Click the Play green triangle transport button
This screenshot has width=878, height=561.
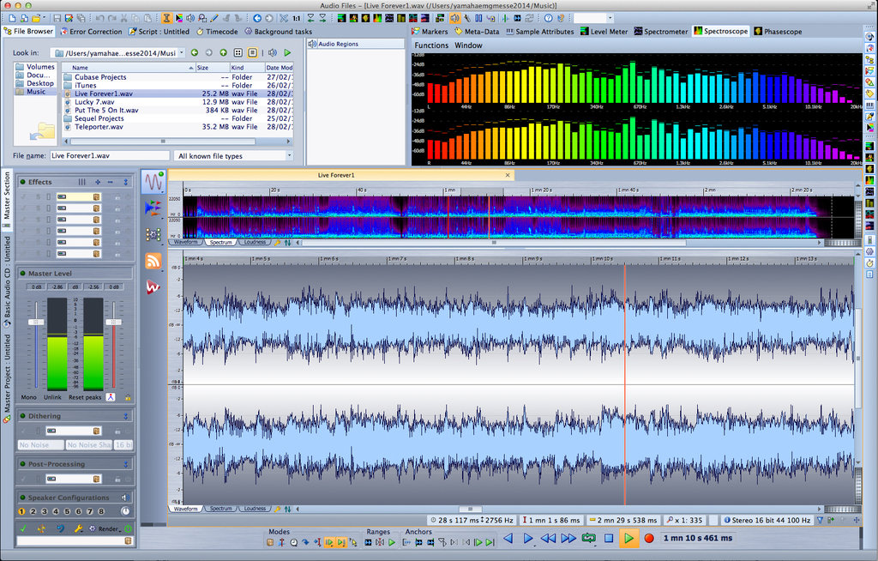point(628,538)
